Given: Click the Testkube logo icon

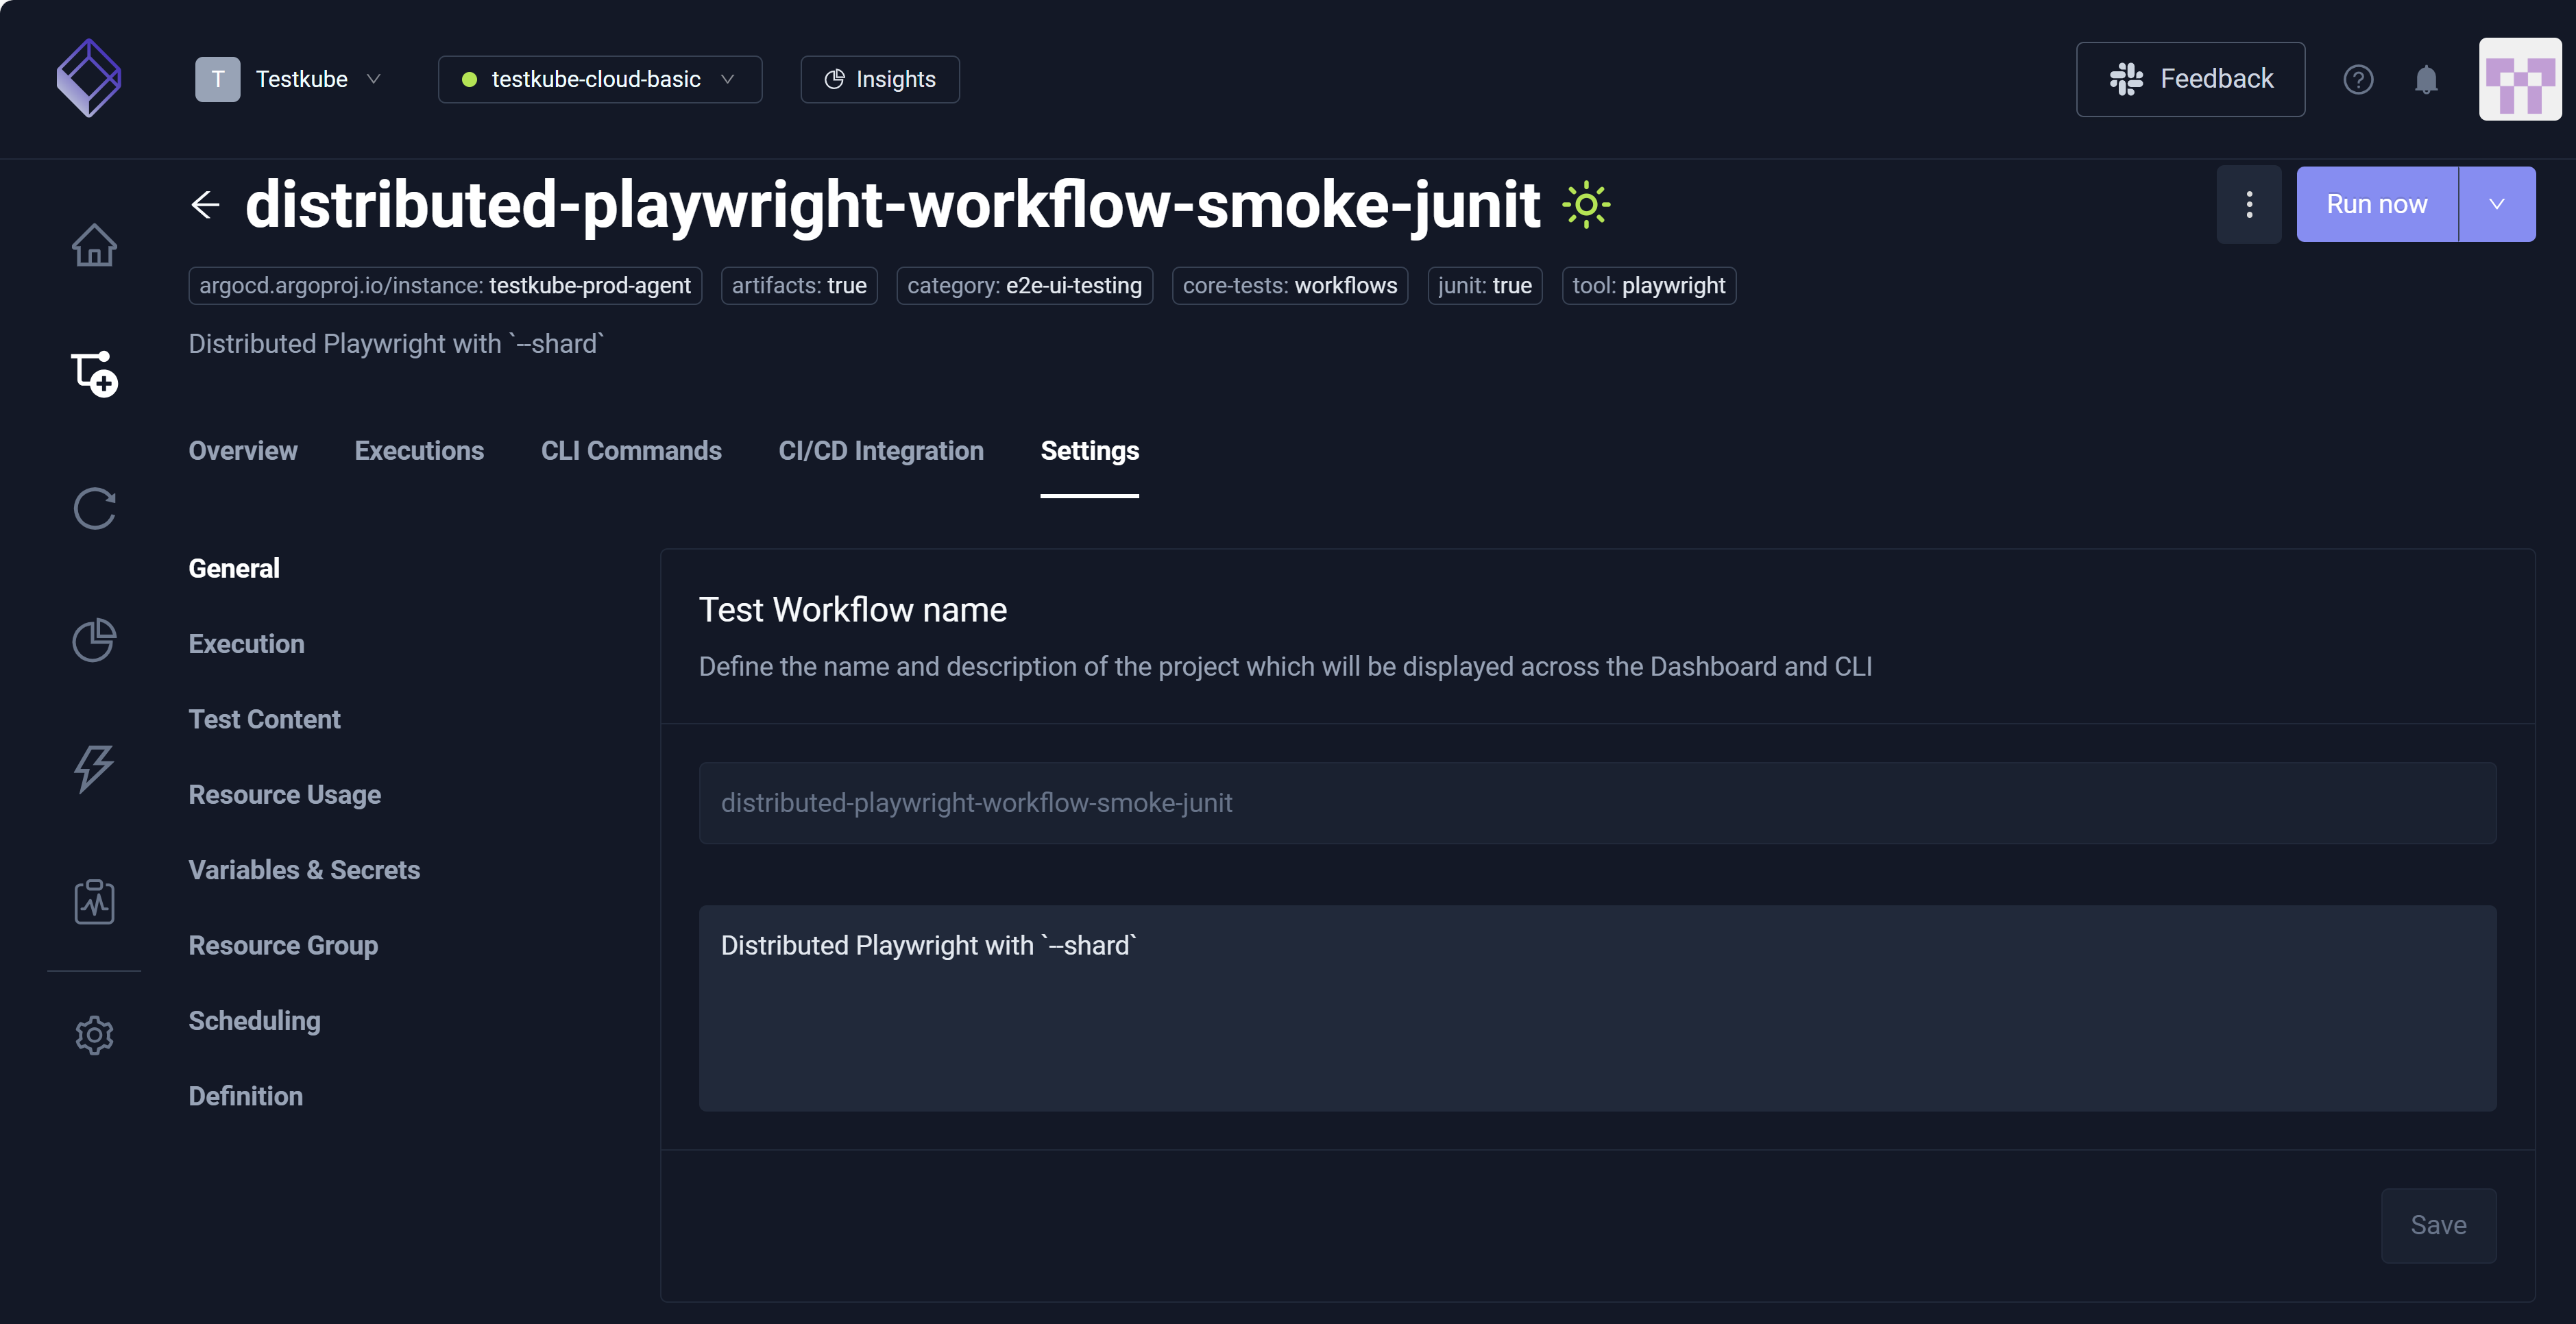Looking at the screenshot, I should click(89, 78).
